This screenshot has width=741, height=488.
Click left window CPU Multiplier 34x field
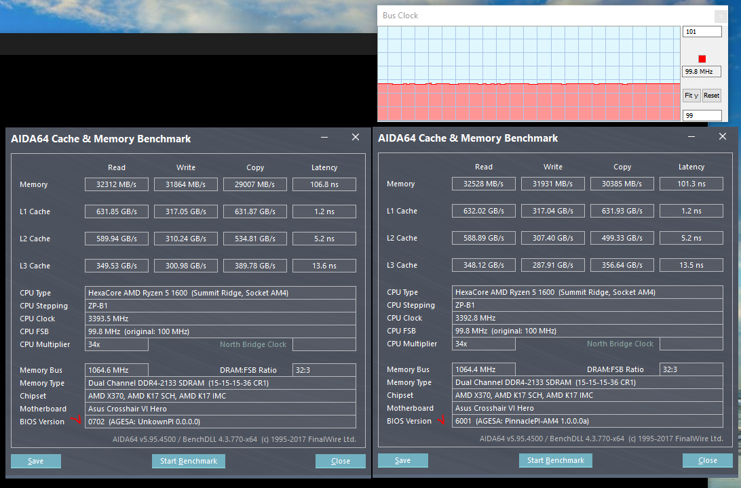click(116, 344)
